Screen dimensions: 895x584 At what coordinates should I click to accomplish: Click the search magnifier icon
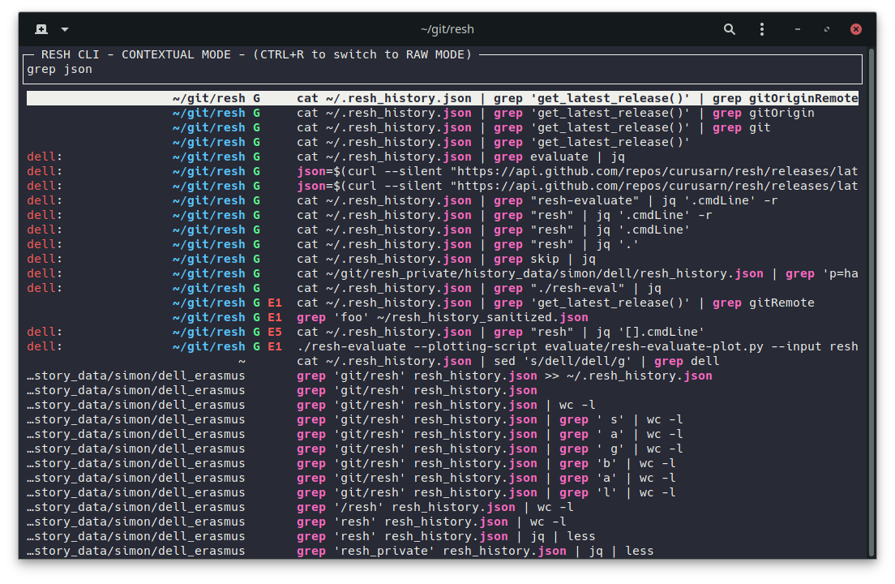click(730, 29)
